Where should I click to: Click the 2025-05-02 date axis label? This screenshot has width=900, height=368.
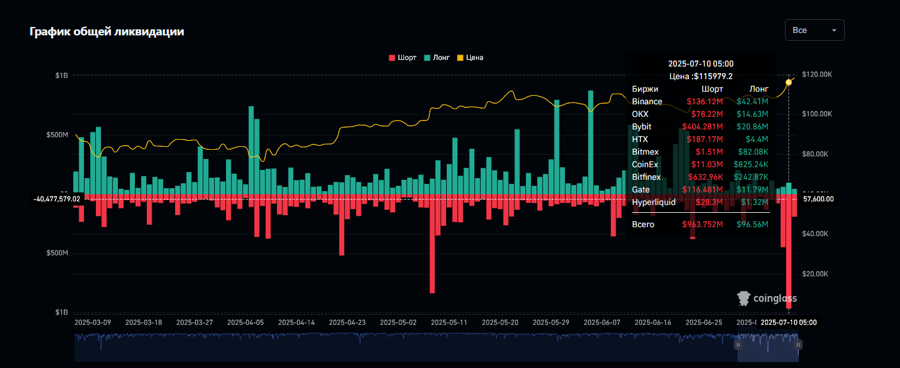(x=398, y=322)
